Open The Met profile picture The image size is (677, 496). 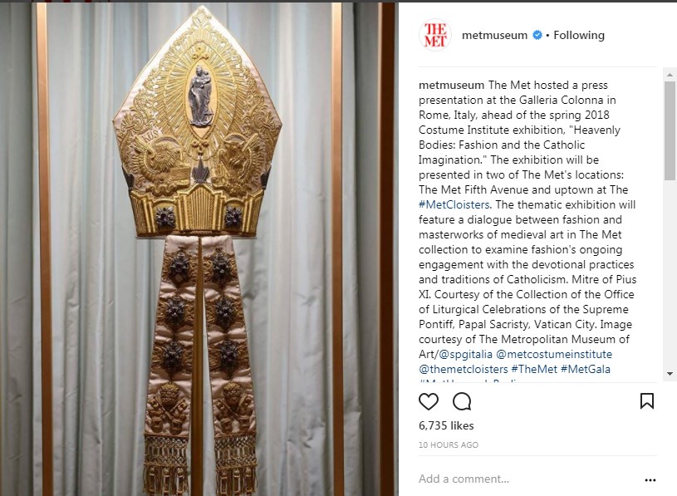pos(434,35)
